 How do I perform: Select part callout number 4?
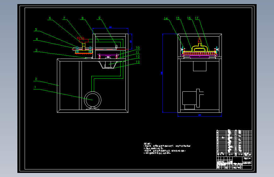[x=37, y=39]
